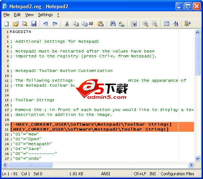This screenshot has width=203, height=179.
Task: Click line number 13 in the margin
Action: (7, 90)
